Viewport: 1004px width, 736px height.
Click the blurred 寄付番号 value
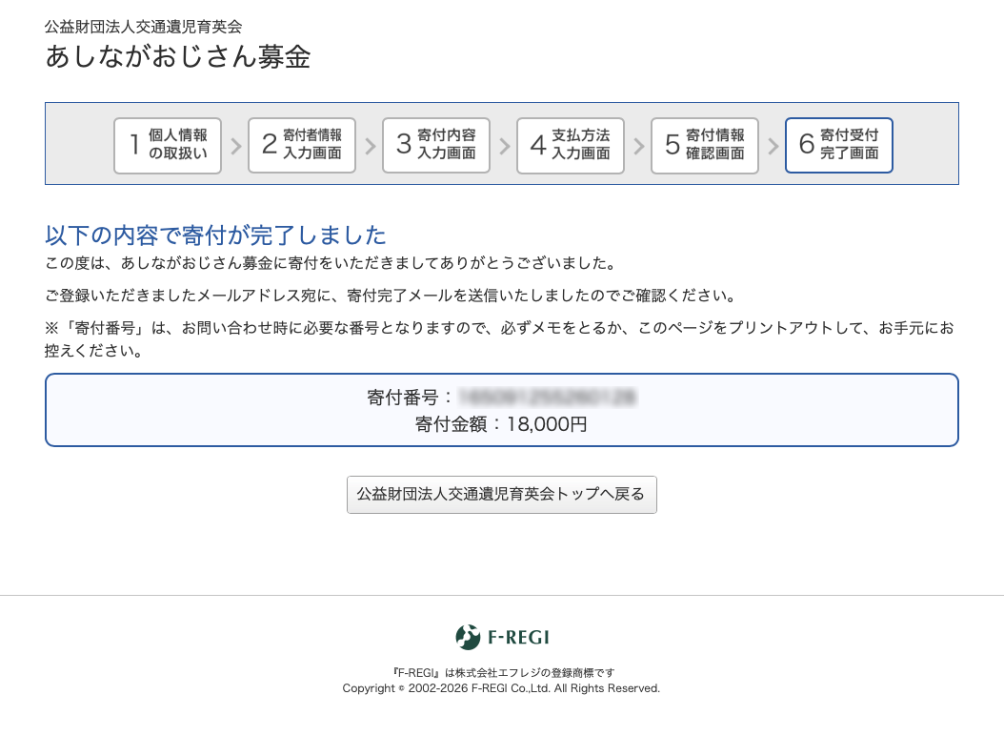(548, 398)
